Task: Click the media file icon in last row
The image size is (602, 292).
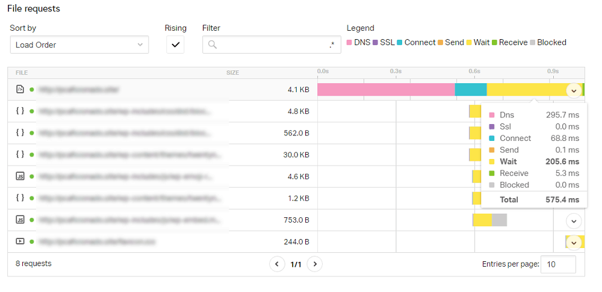Action: (x=20, y=241)
